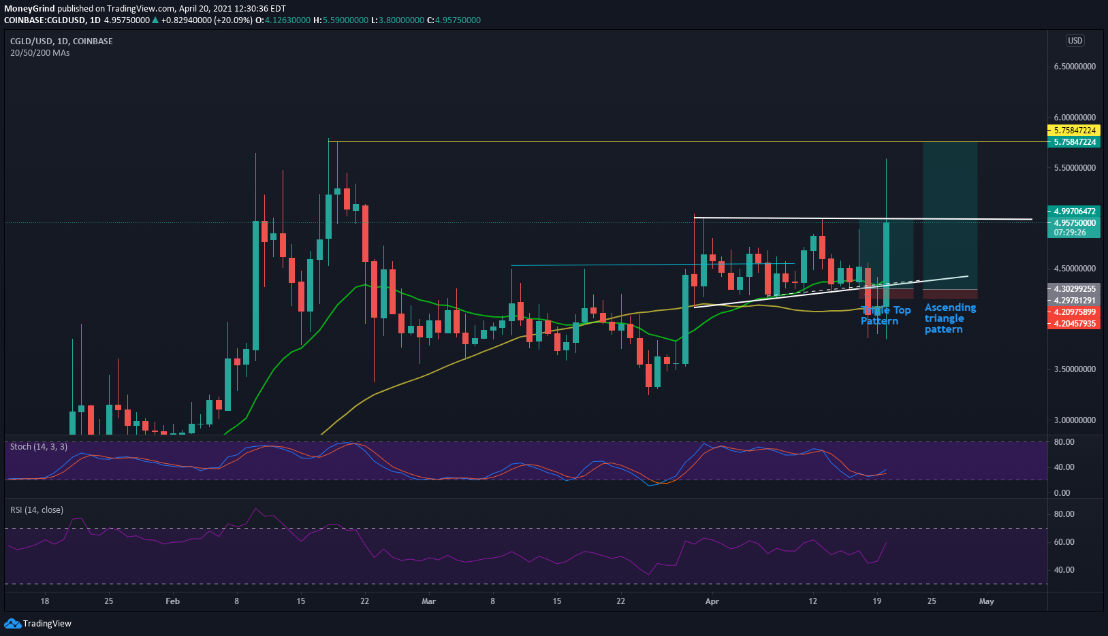
Task: Click the 'Mar' date on time axis
Action: coord(428,601)
